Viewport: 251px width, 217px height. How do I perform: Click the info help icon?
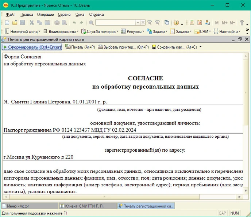176,23
